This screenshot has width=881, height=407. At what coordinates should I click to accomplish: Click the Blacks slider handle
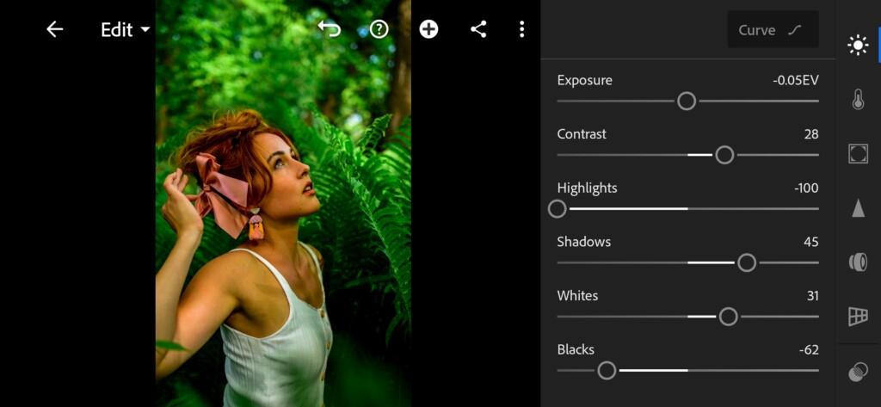point(607,371)
